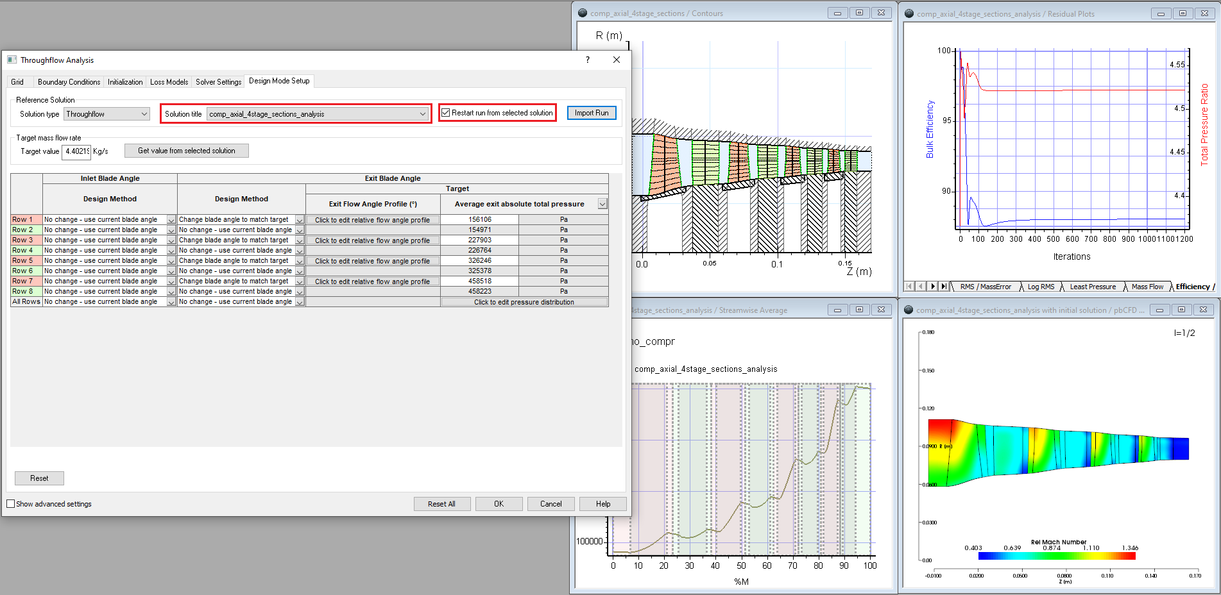Open RMS / MassError plot tab
This screenshot has height=595, width=1221.
pyautogui.click(x=986, y=287)
